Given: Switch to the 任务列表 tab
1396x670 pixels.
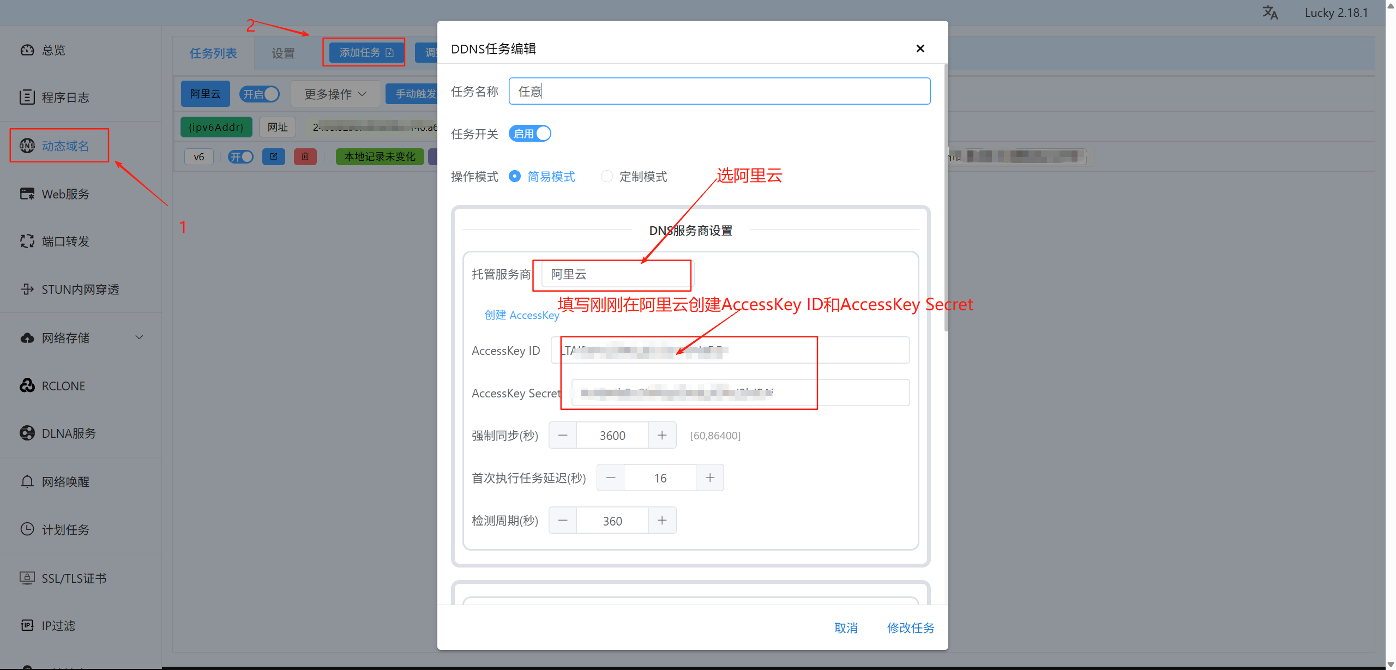Looking at the screenshot, I should point(213,53).
